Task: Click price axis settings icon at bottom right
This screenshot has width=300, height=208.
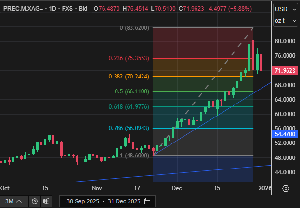Action: pyautogui.click(x=286, y=188)
